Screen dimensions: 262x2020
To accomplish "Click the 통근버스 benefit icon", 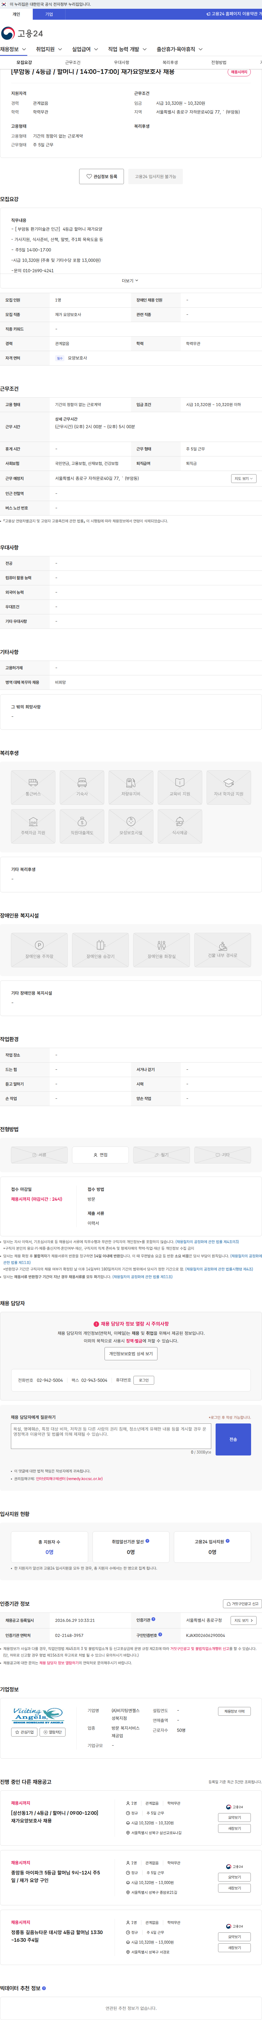I will 33,787.
